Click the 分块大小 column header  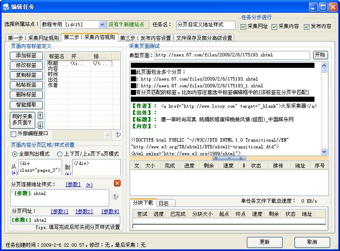(x=202, y=214)
